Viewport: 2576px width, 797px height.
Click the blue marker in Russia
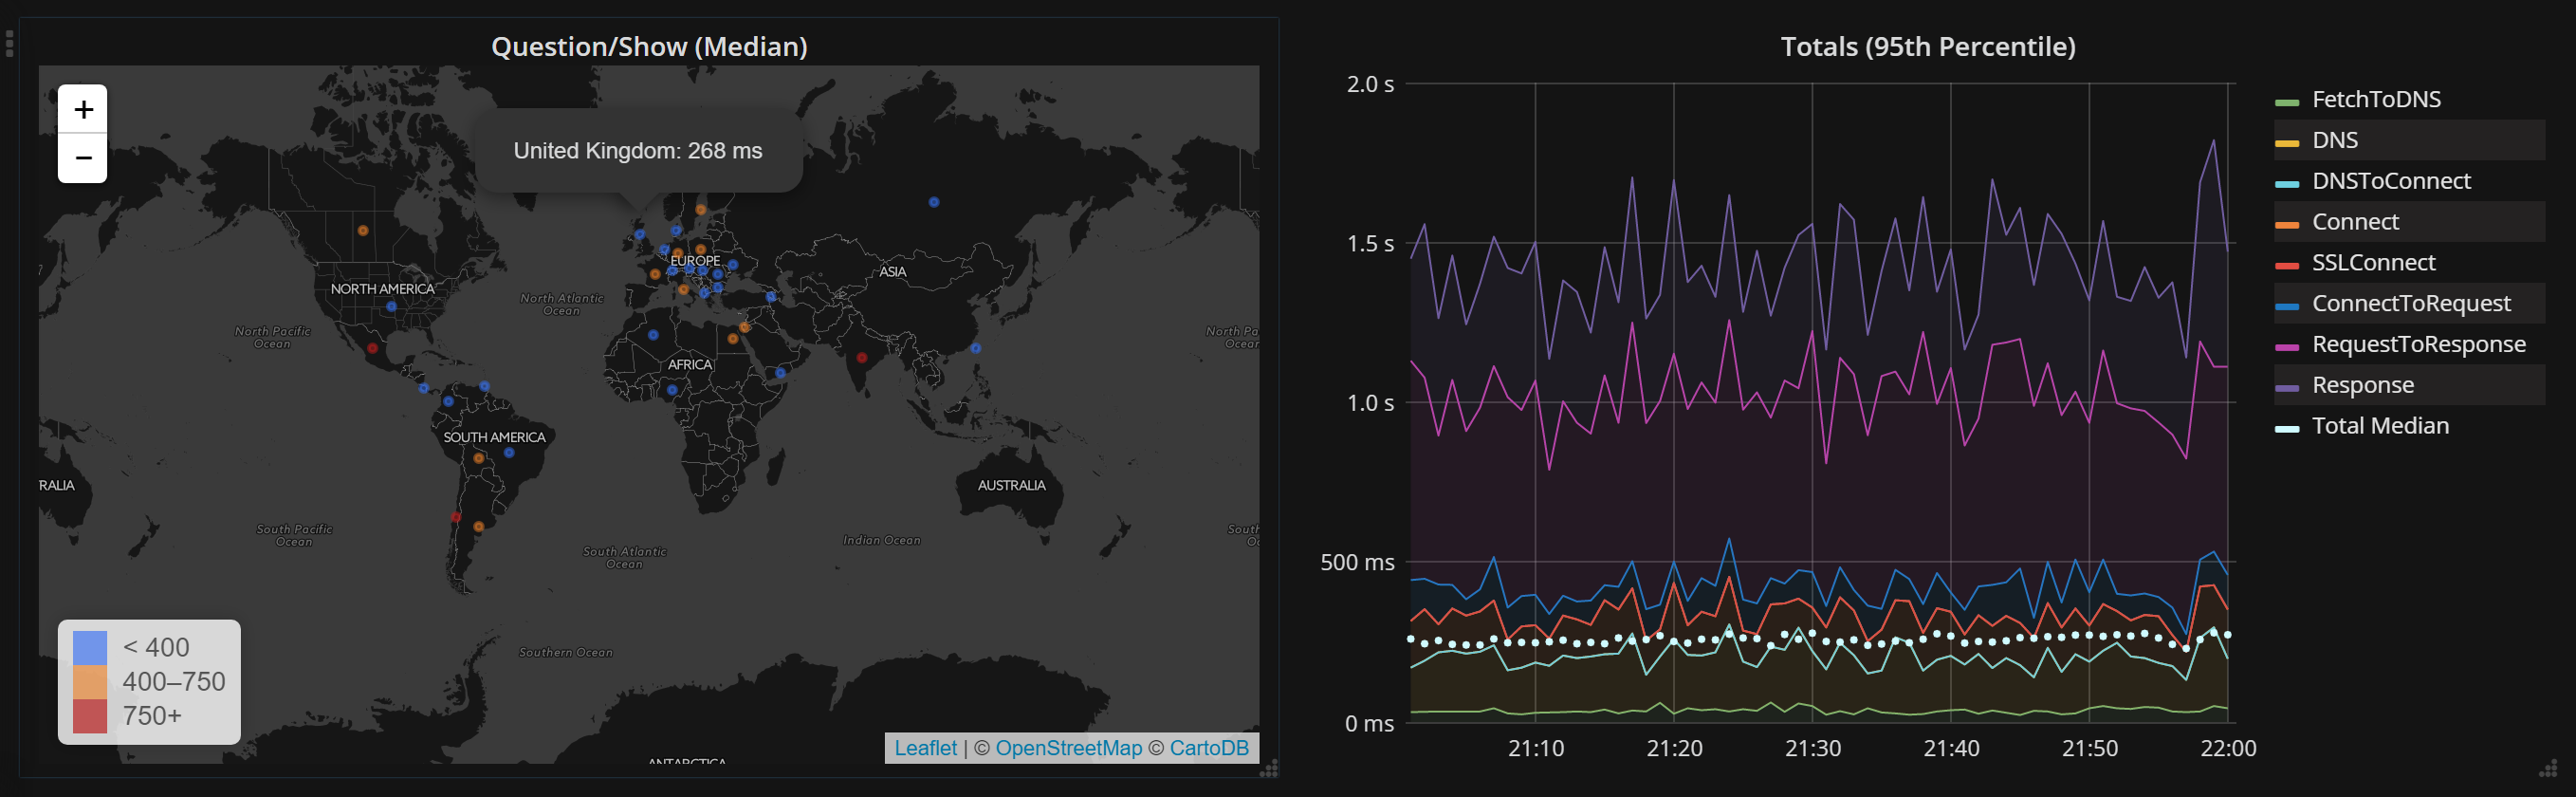tap(933, 202)
